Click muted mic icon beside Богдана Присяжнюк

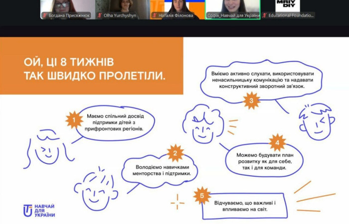[x=44, y=15]
